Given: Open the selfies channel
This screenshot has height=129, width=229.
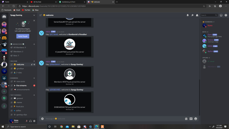Looking at the screenshot, I should click(x=23, y=110).
